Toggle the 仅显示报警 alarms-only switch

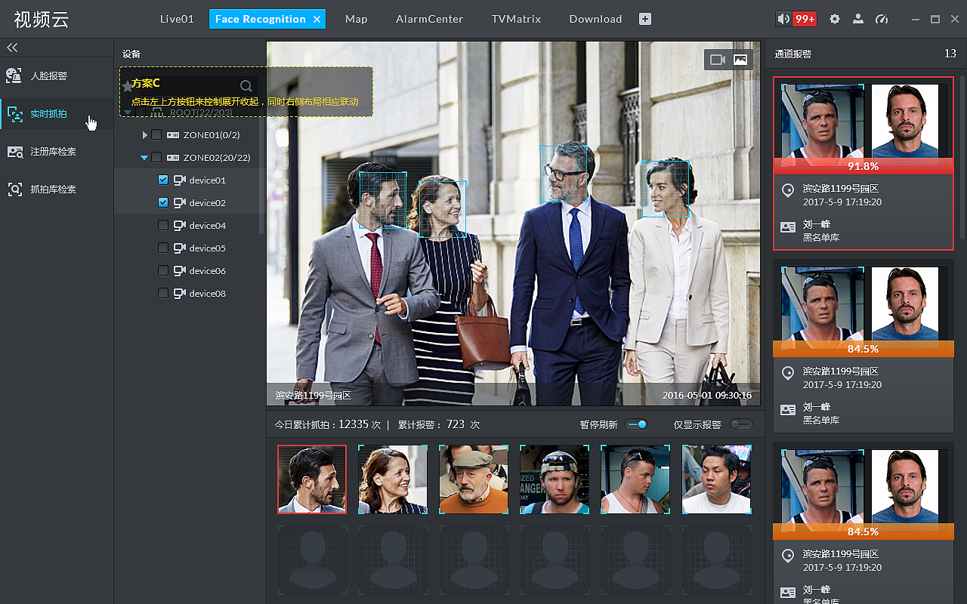click(x=741, y=424)
